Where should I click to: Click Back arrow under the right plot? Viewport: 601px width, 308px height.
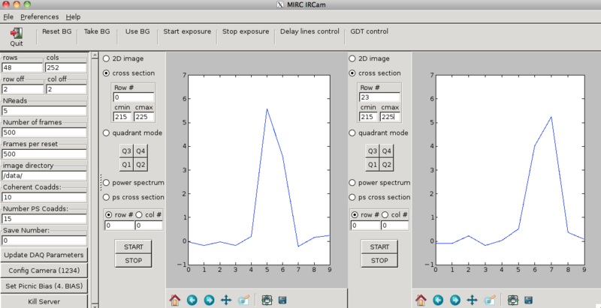coord(438,300)
